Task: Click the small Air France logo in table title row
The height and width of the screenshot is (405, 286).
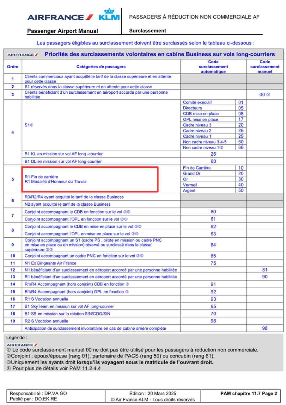Action: click(x=23, y=55)
